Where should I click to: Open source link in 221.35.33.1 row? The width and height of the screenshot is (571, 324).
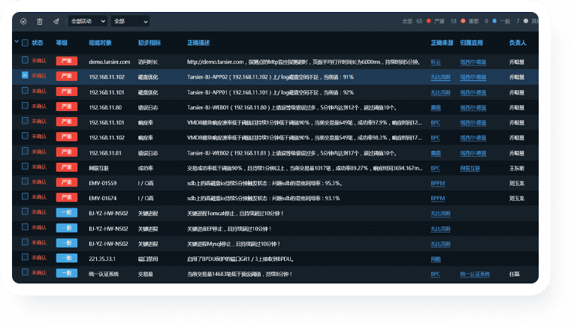pyautogui.click(x=436, y=259)
